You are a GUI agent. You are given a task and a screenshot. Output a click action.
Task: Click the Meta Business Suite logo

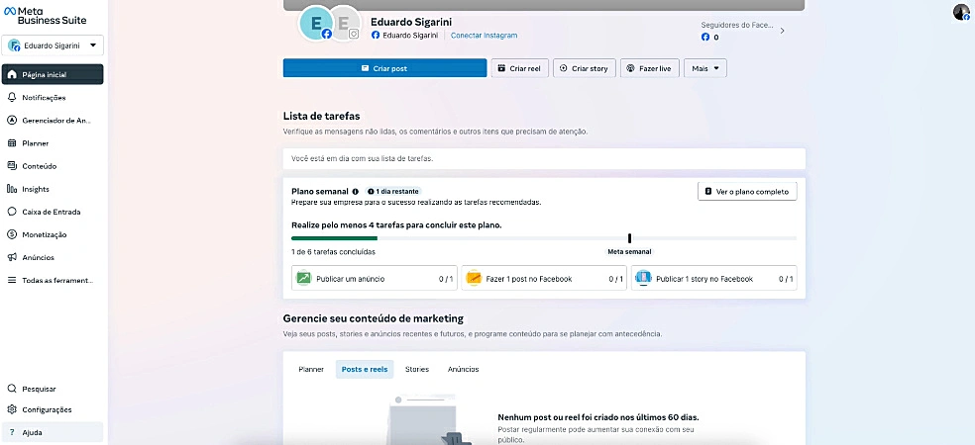[x=45, y=16]
